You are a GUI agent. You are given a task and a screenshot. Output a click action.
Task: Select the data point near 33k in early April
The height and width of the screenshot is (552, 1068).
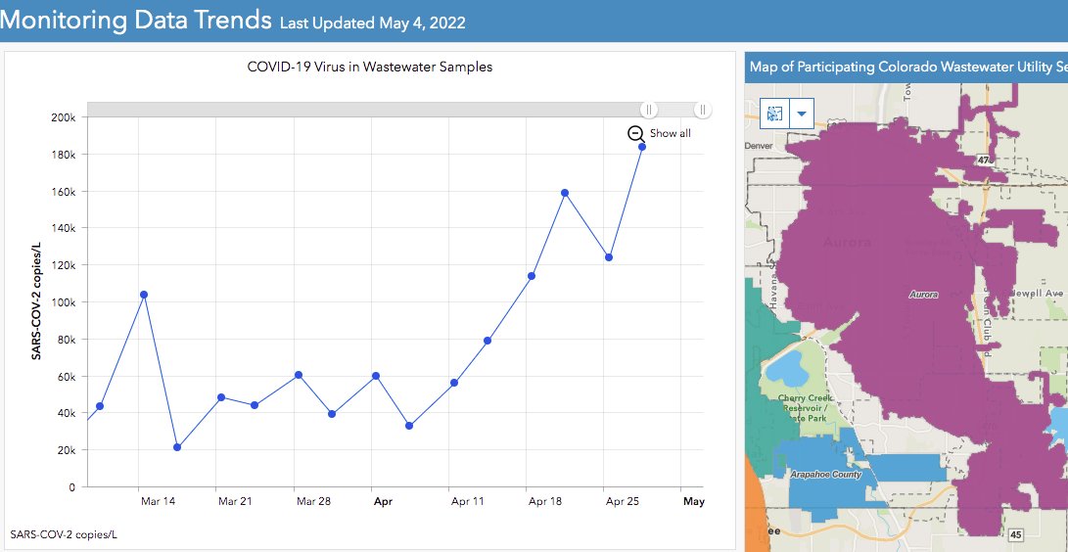409,426
